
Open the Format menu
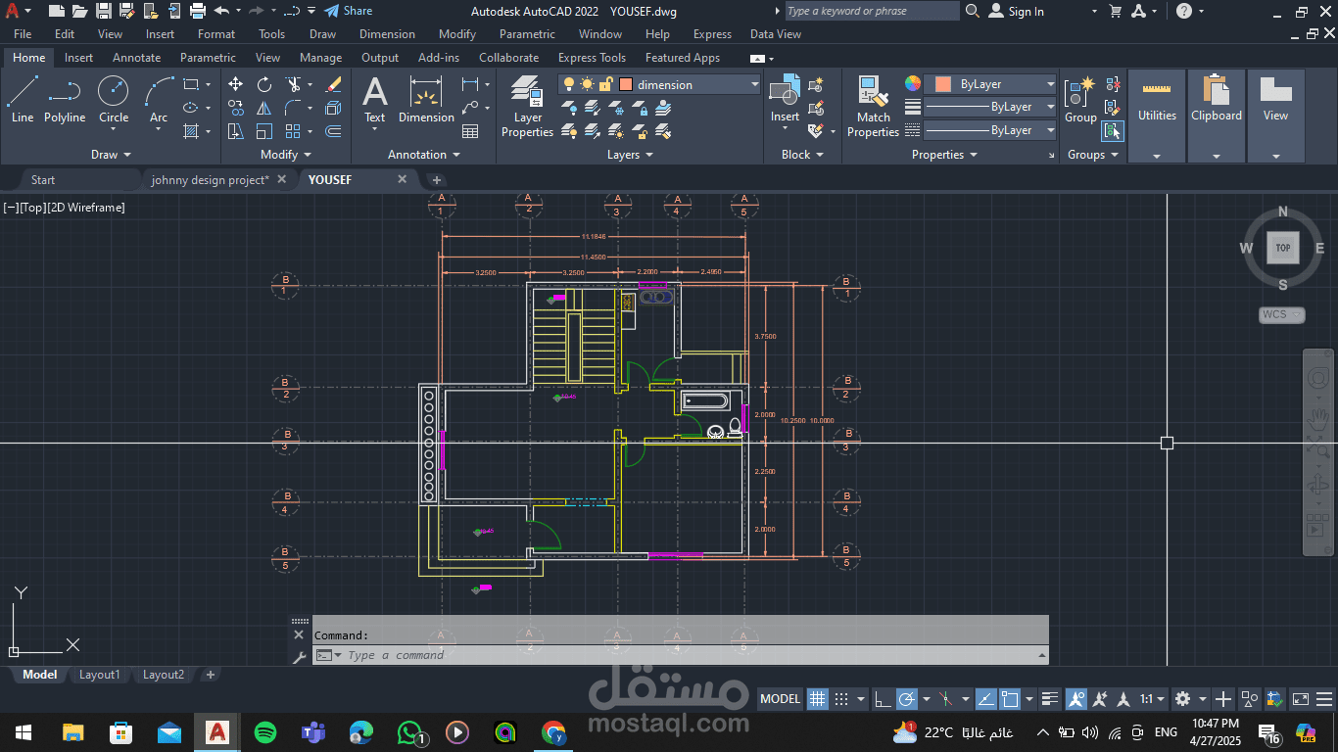216,34
